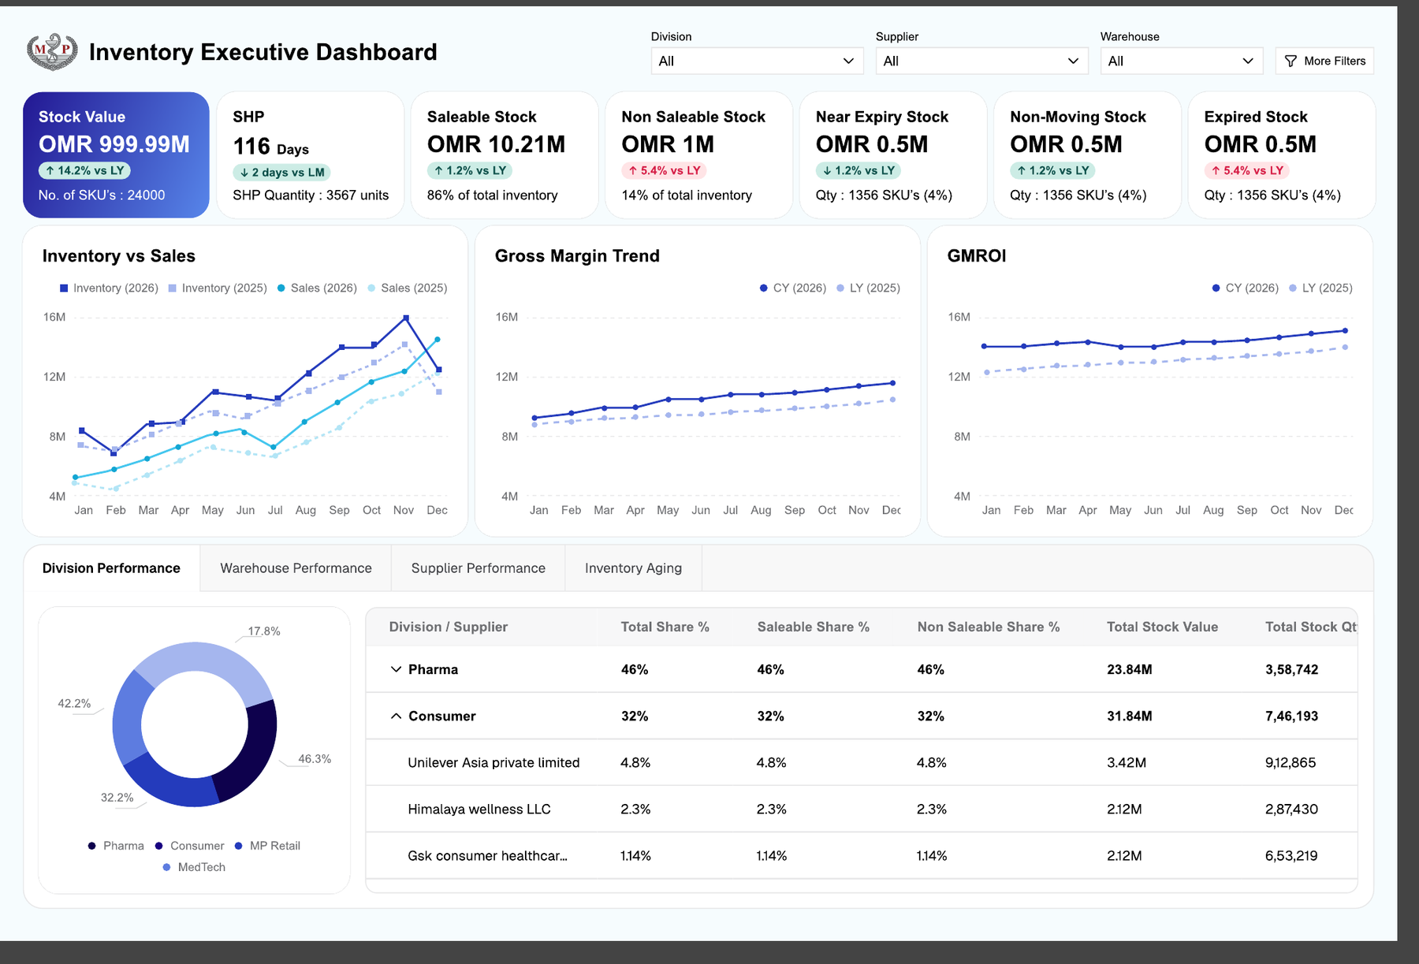Click the Inventory vs Sales chart title

119,256
